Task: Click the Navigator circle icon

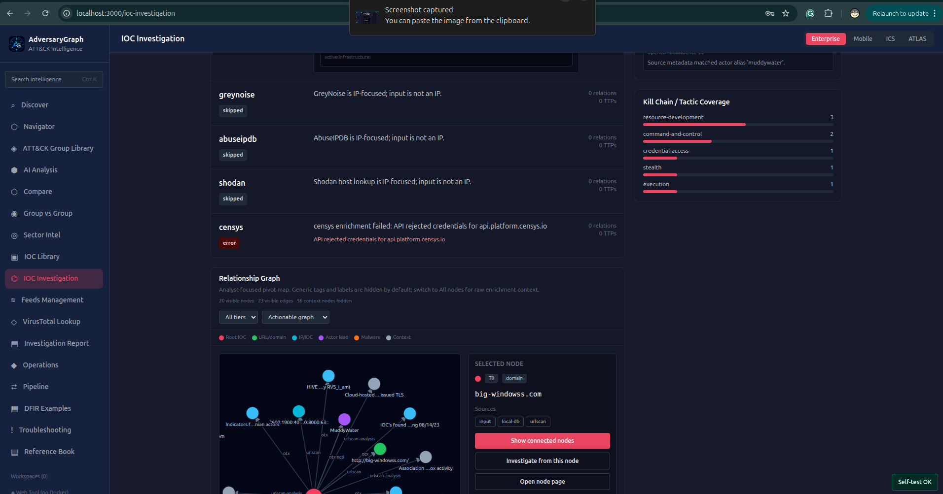Action: (x=14, y=127)
